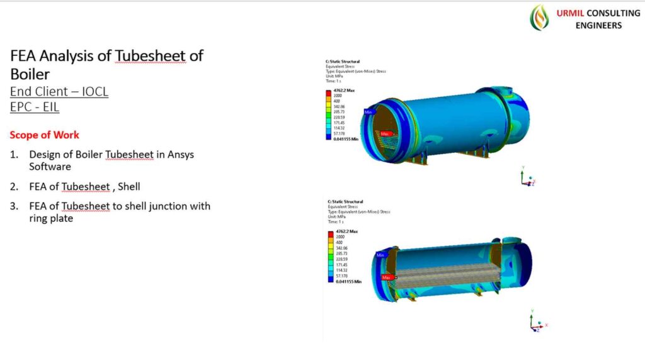Click the tube bundle inside the cutaway model

click(448, 275)
